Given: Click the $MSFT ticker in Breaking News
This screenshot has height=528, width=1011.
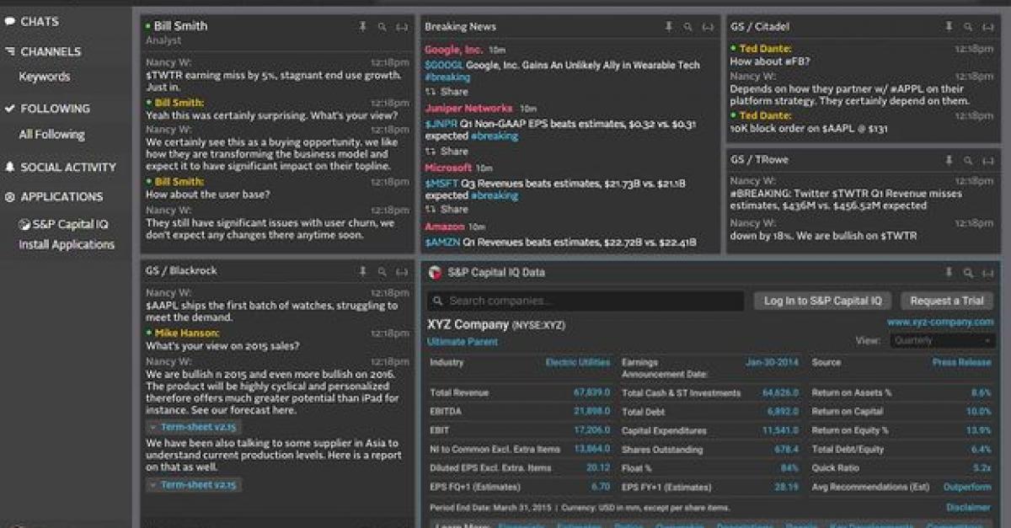Looking at the screenshot, I should coord(442,183).
